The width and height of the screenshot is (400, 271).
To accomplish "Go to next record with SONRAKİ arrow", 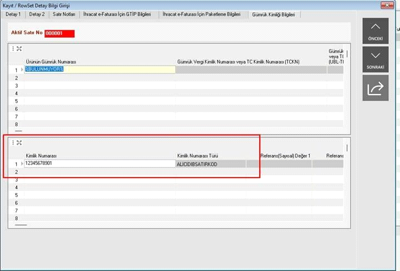I will (376, 59).
